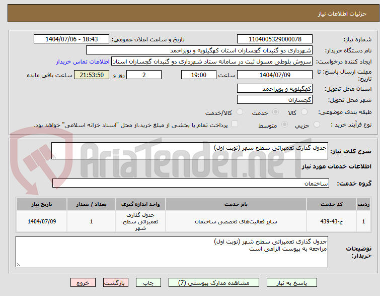This screenshot has width=380, height=296.
Task: Select the خدمت radio button
Action: (x=275, y=112)
